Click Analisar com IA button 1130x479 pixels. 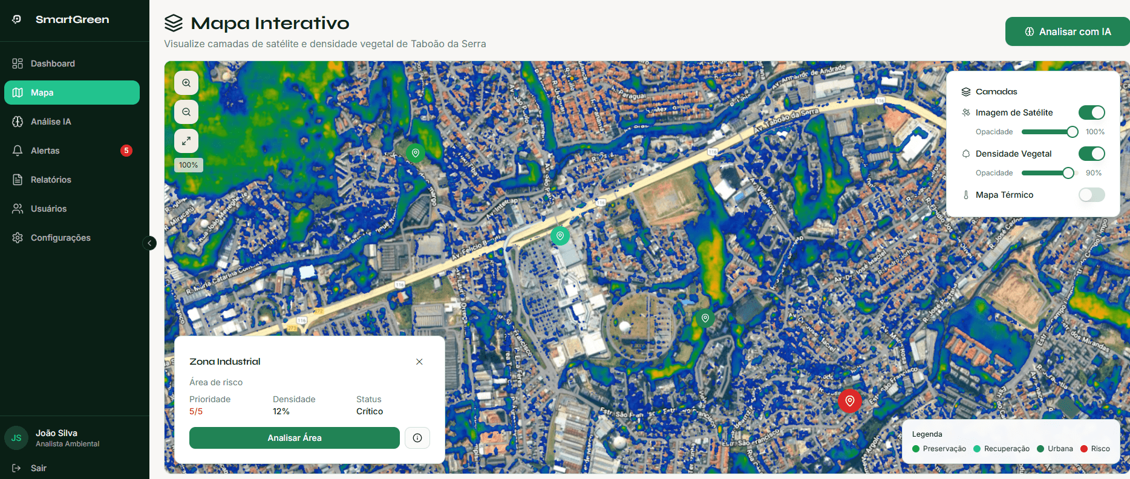(1068, 31)
